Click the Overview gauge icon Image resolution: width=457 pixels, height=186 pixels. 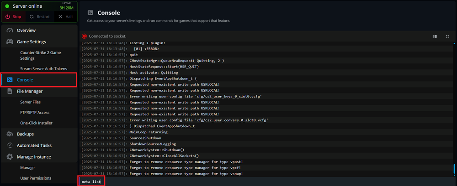point(10,30)
